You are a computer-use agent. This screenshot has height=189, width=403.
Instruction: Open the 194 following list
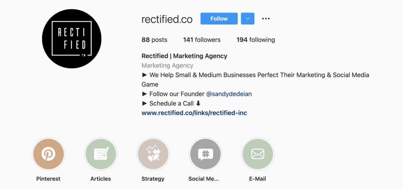(255, 40)
